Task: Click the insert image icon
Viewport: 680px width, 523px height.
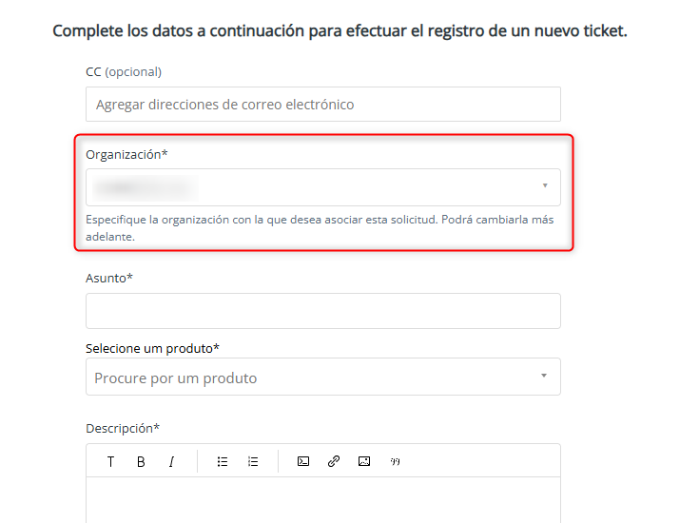Action: coord(364,461)
